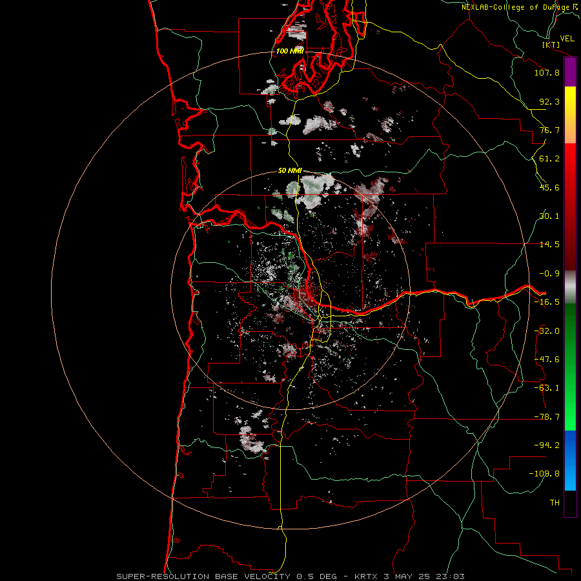Screen dimensions: 581x581
Task: Click the VEL legend title
Action: (x=567, y=39)
